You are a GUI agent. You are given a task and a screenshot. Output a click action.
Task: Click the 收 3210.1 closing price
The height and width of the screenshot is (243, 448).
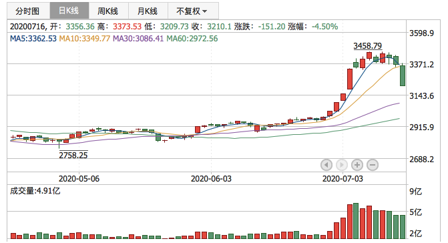click(219, 27)
